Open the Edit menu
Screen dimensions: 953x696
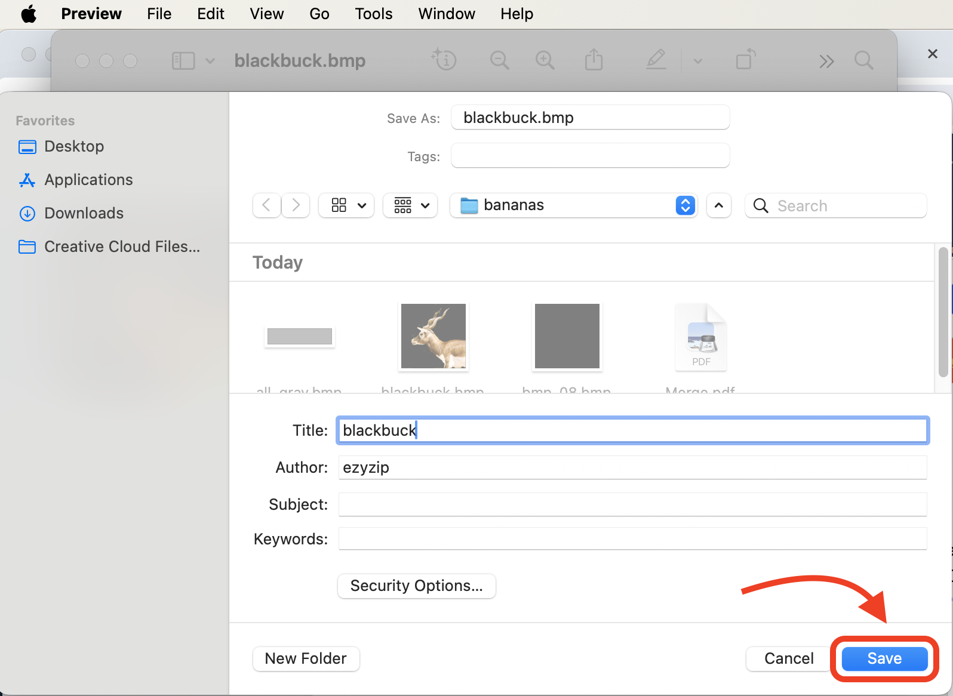210,14
